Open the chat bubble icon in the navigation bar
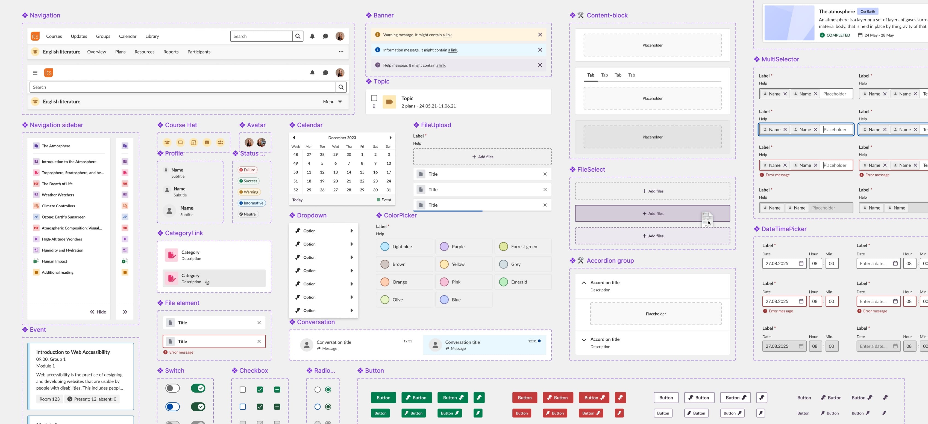Image resolution: width=928 pixels, height=424 pixels. 325,36
